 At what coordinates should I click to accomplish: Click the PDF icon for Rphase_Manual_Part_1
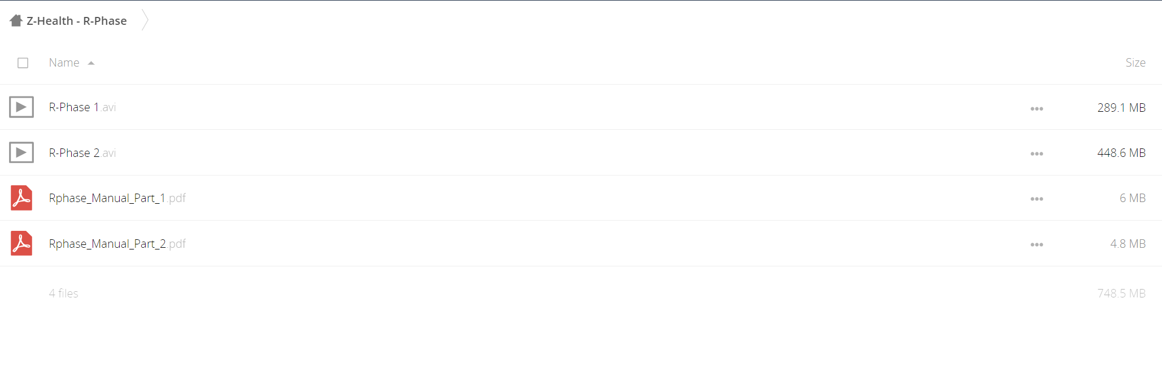coord(21,198)
